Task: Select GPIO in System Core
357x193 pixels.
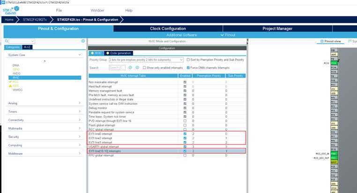Action: click(x=16, y=70)
